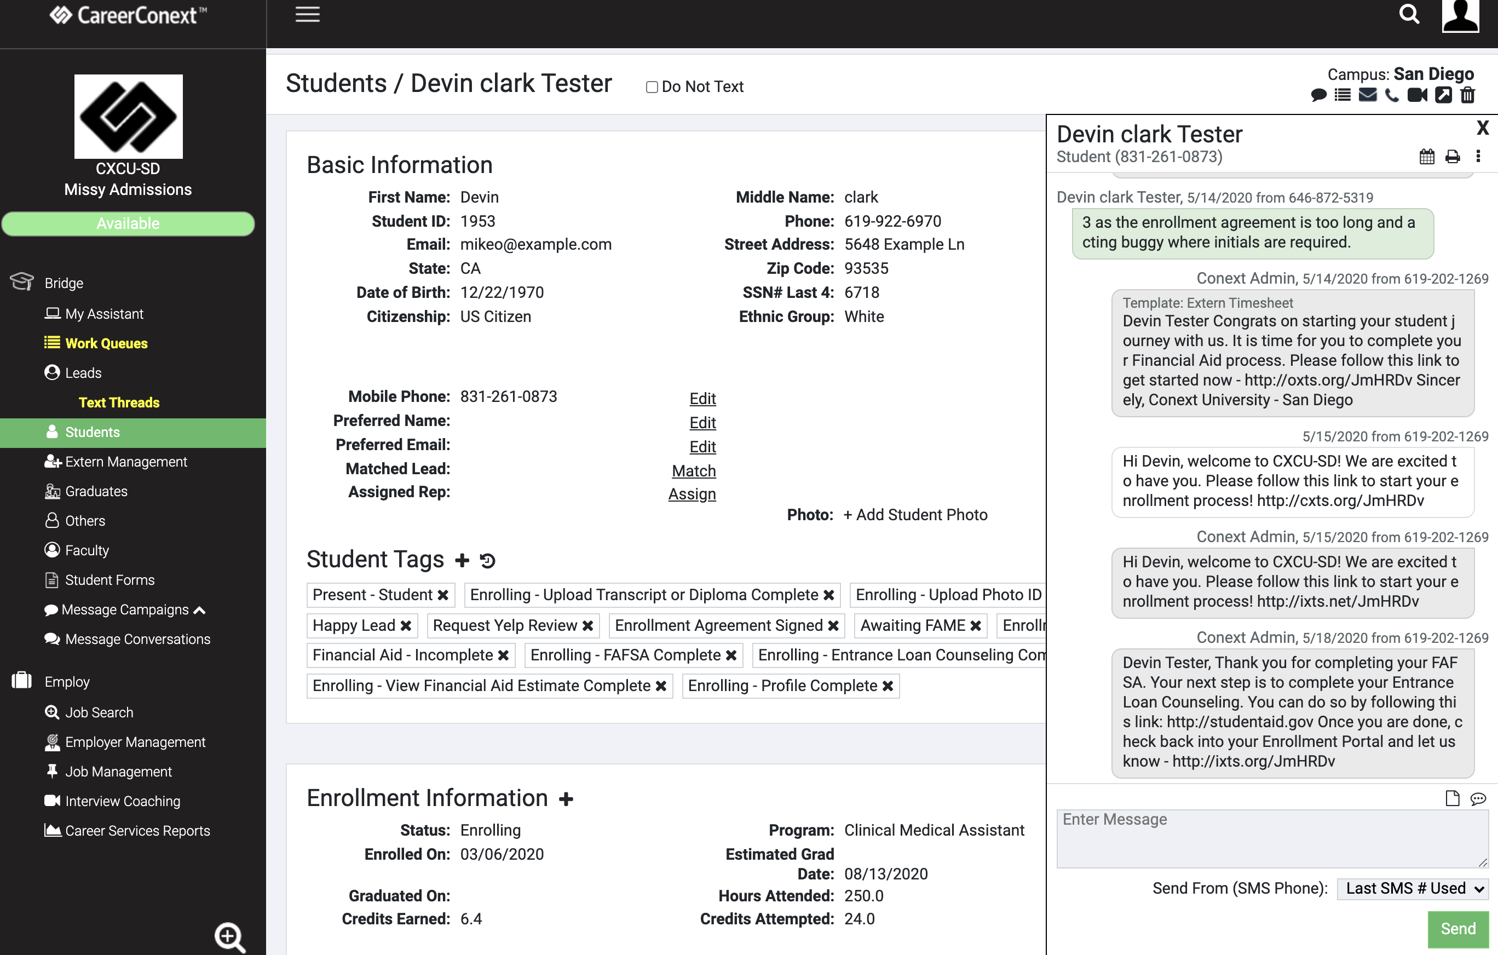Open the hamburger menu in the top bar
This screenshot has height=955, width=1498.
click(307, 14)
